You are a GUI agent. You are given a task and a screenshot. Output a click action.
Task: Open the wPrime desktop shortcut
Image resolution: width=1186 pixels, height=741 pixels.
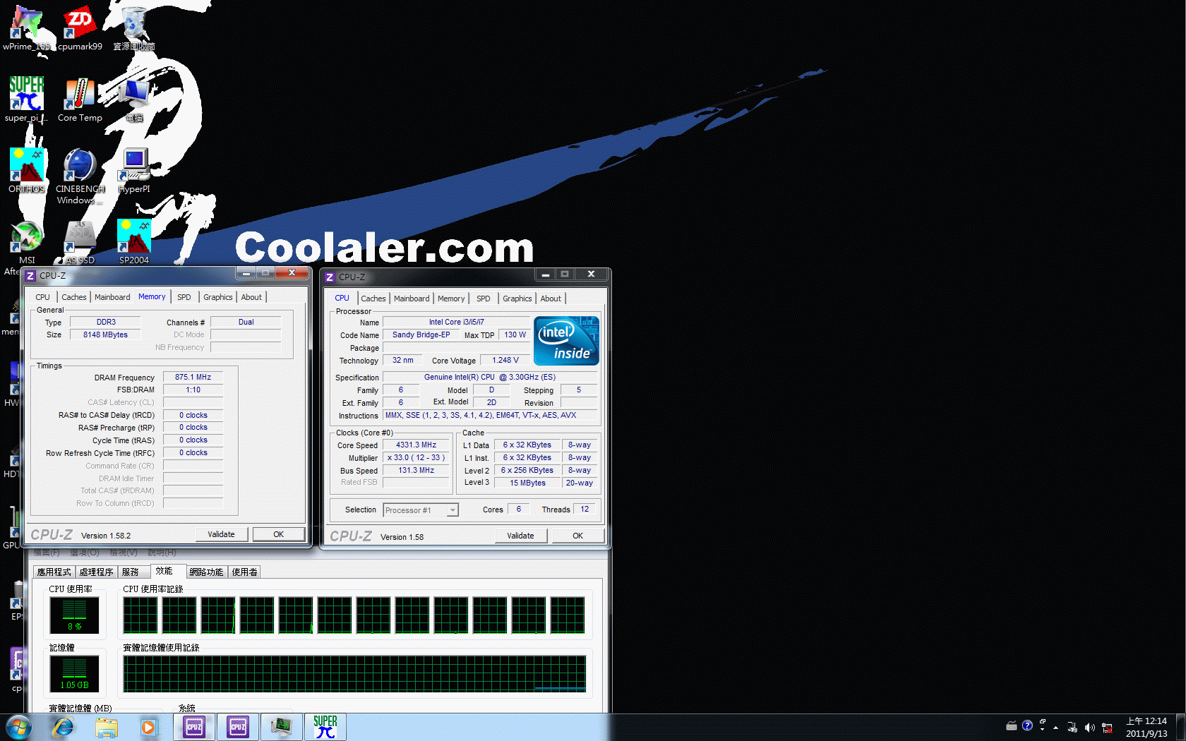point(27,28)
